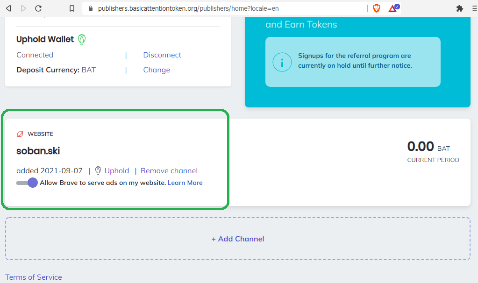Focus the address bar URL
The image size is (478, 283).
188,8
